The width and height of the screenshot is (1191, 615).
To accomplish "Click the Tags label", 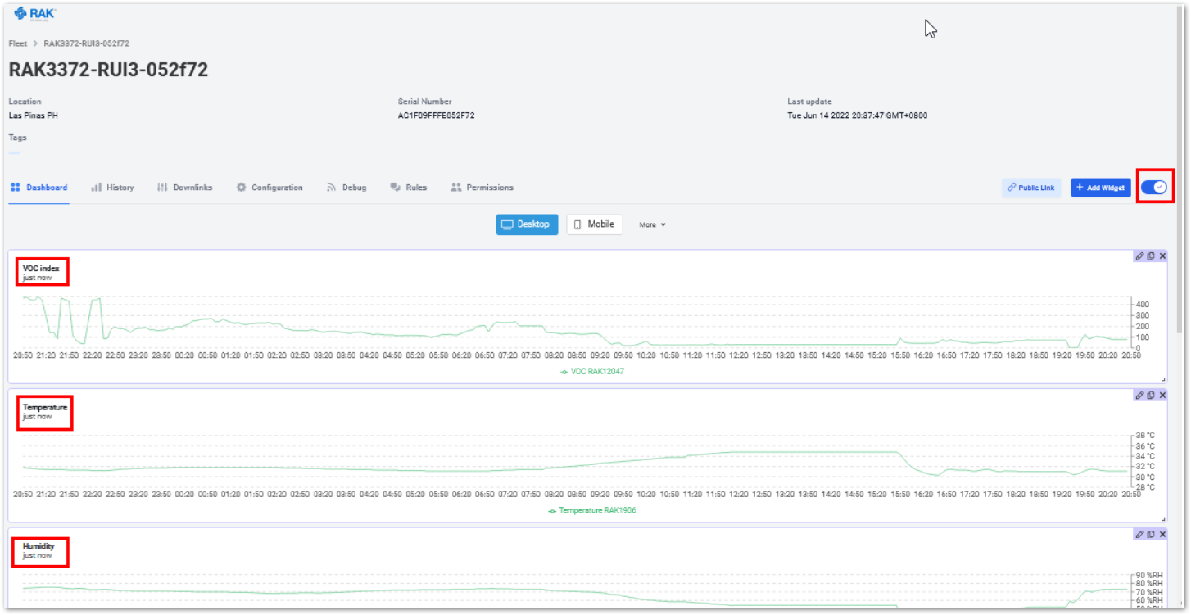I will tap(17, 138).
